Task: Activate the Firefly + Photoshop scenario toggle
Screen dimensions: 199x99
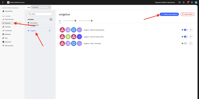Action: pyautogui.click(x=185, y=44)
